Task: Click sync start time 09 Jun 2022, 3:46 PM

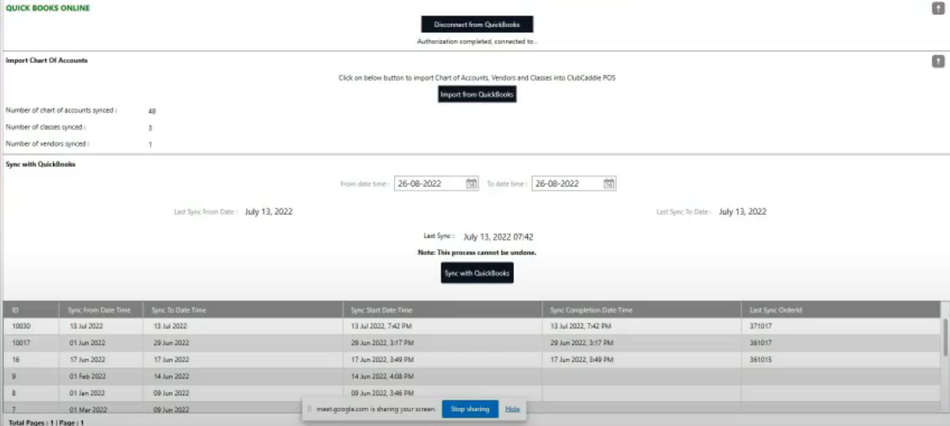Action: pyautogui.click(x=382, y=393)
